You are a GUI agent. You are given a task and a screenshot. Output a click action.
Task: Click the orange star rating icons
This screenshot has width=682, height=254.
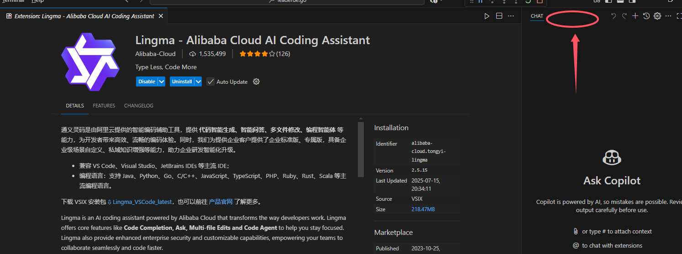[257, 54]
